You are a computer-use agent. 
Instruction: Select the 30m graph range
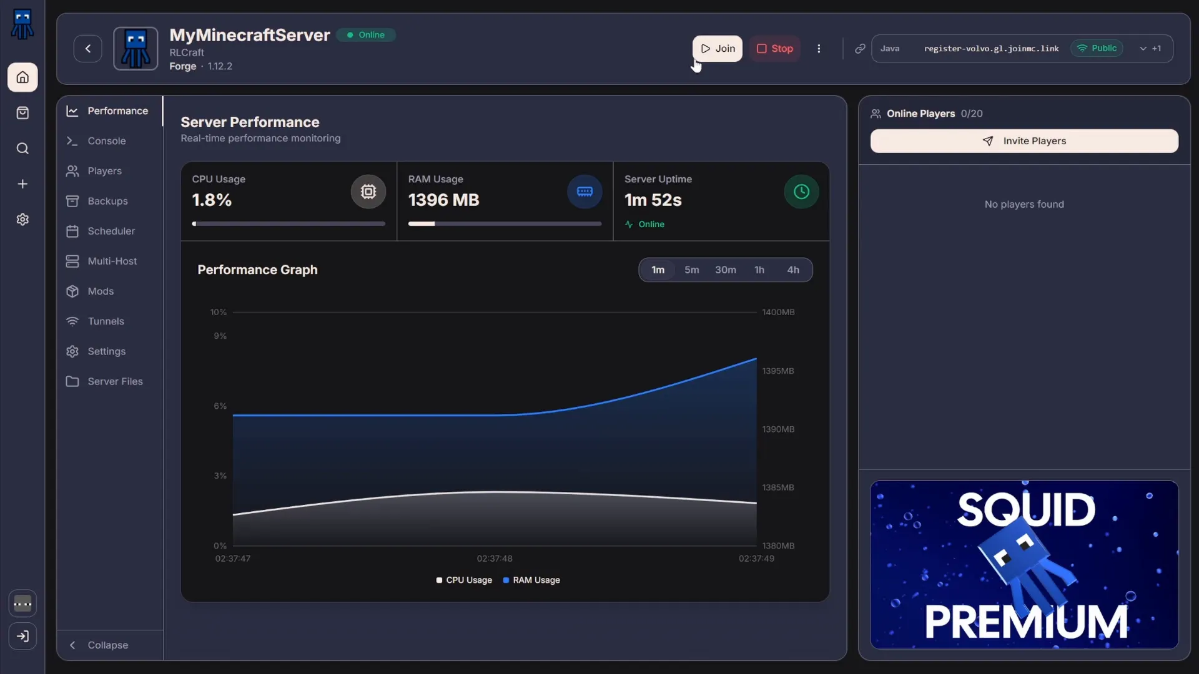pyautogui.click(x=726, y=270)
